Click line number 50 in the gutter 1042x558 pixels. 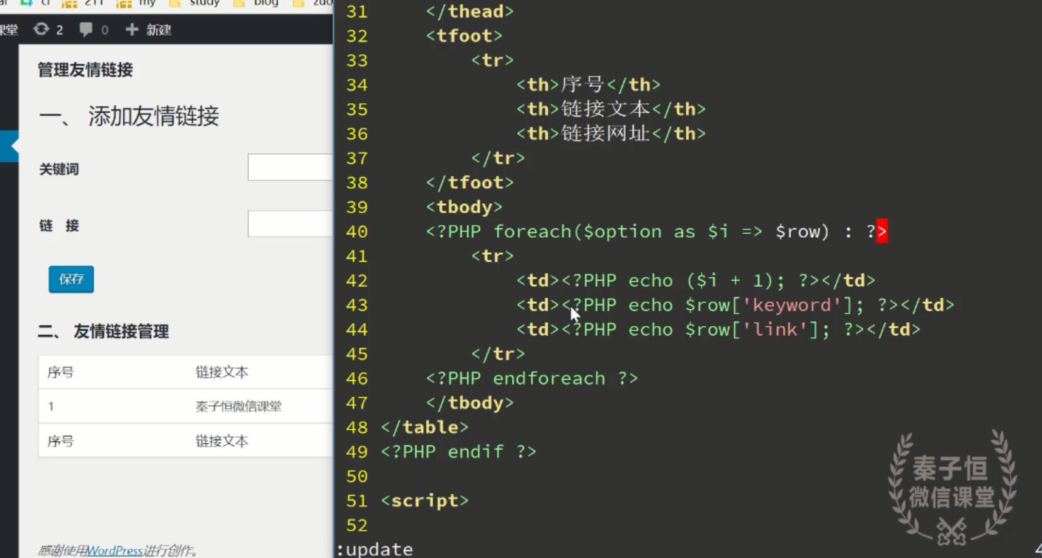(357, 476)
